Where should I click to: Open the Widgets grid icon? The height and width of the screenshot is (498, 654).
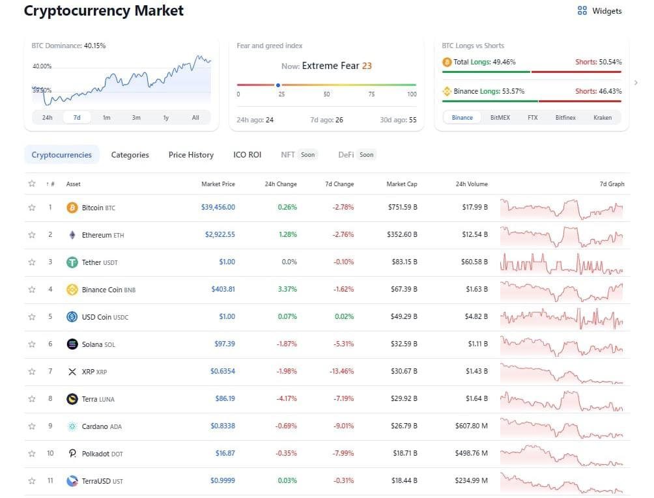(x=582, y=10)
